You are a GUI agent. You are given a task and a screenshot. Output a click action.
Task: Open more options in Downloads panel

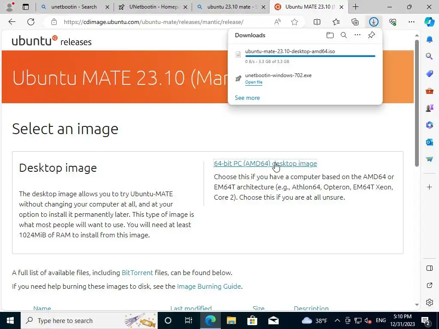pyautogui.click(x=358, y=35)
